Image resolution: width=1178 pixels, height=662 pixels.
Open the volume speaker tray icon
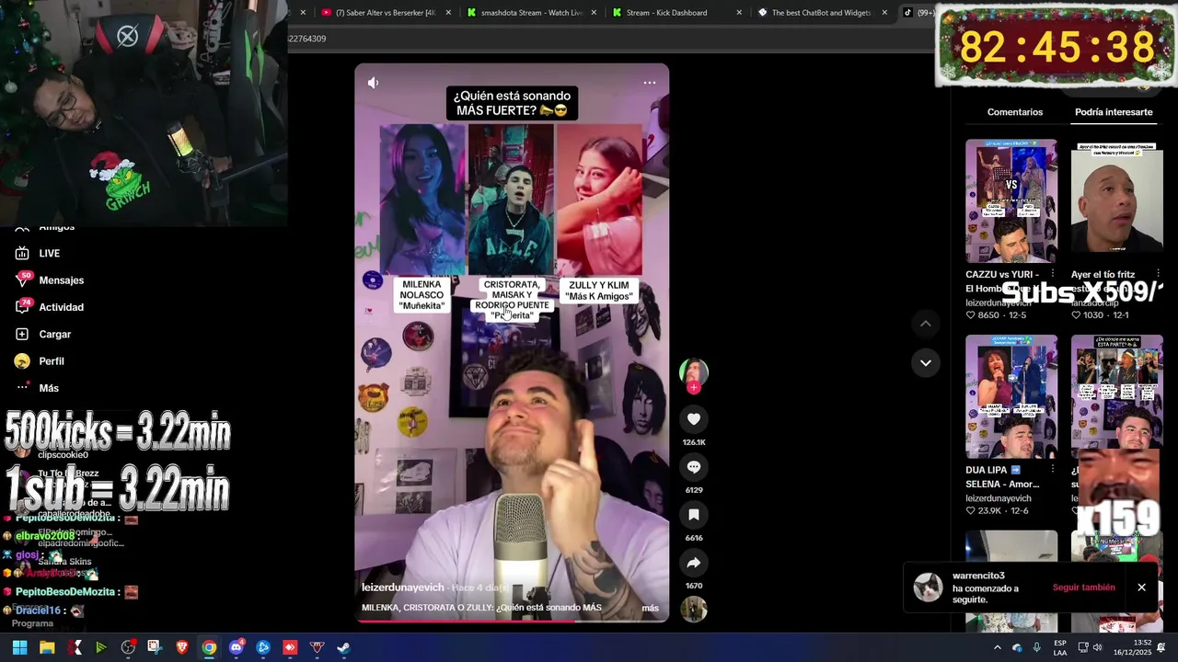(1100, 648)
